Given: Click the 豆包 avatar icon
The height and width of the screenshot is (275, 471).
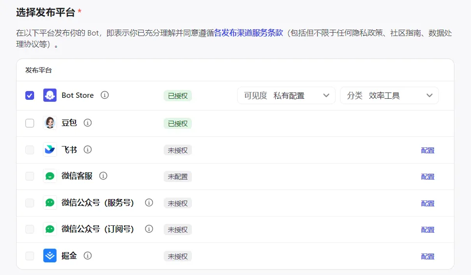Looking at the screenshot, I should pos(50,123).
